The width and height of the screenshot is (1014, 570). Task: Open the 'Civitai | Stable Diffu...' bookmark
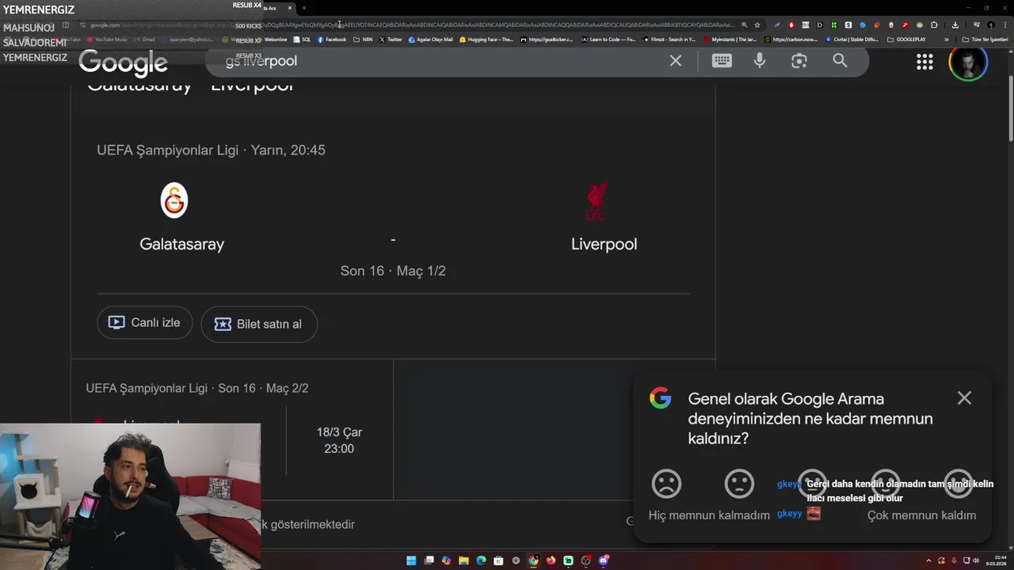tap(852, 39)
